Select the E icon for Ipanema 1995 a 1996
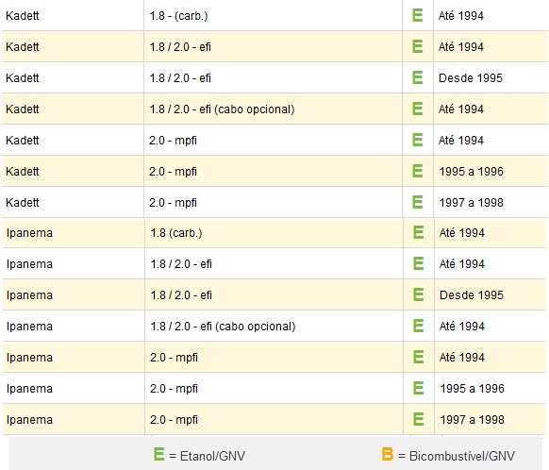Viewport: 549px width, 470px height. tap(419, 389)
